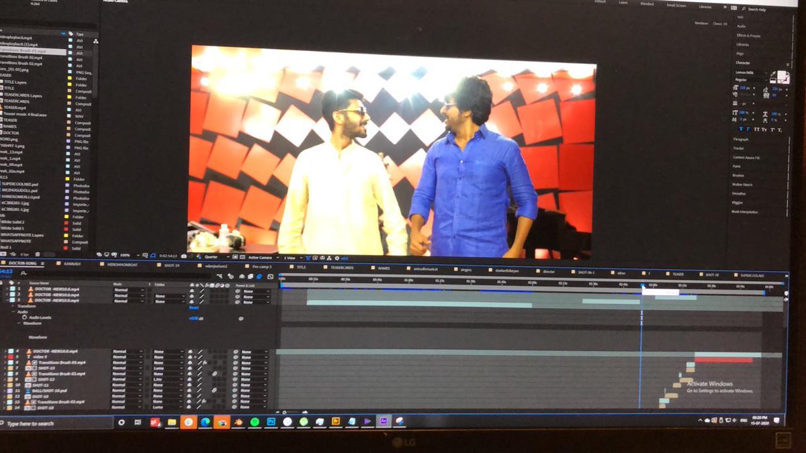Click the stopwatch icon beside Audio Levels

pos(24,317)
